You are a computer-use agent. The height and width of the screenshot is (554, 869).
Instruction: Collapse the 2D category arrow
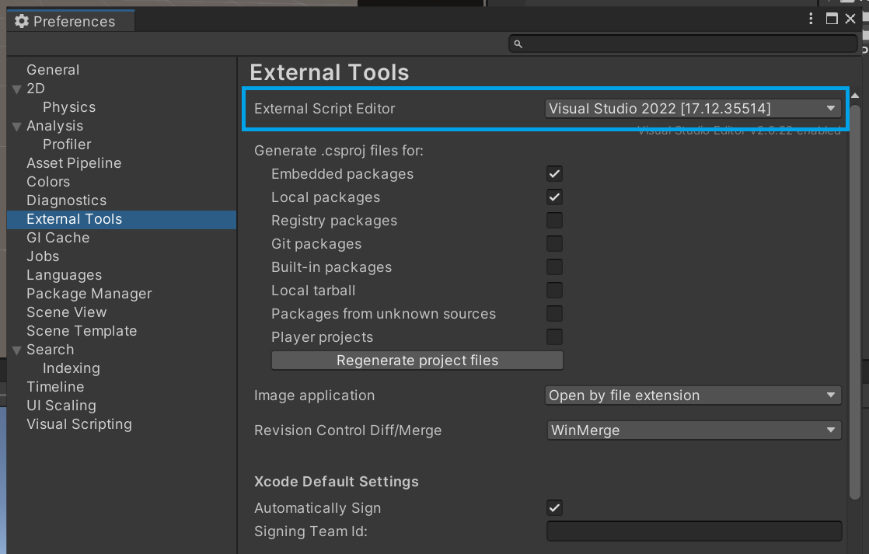[17, 89]
